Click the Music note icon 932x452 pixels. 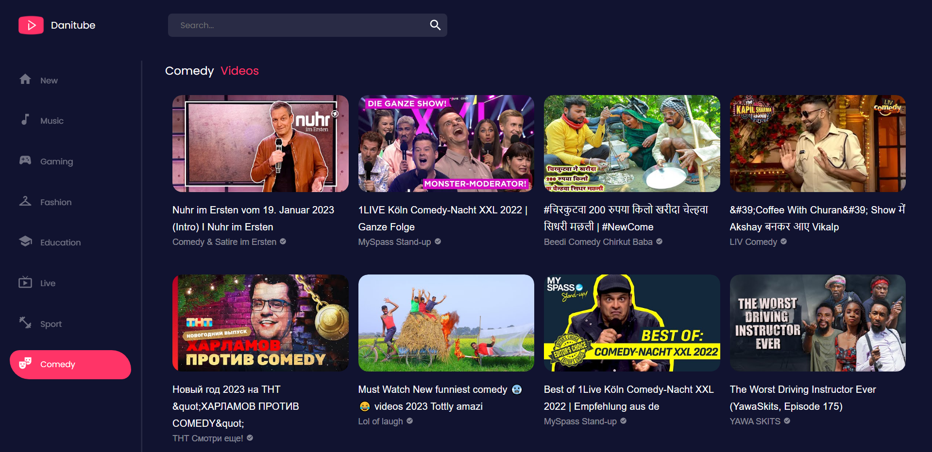tap(25, 119)
